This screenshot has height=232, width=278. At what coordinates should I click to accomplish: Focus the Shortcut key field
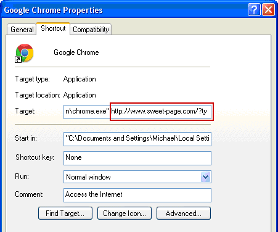click(x=137, y=158)
